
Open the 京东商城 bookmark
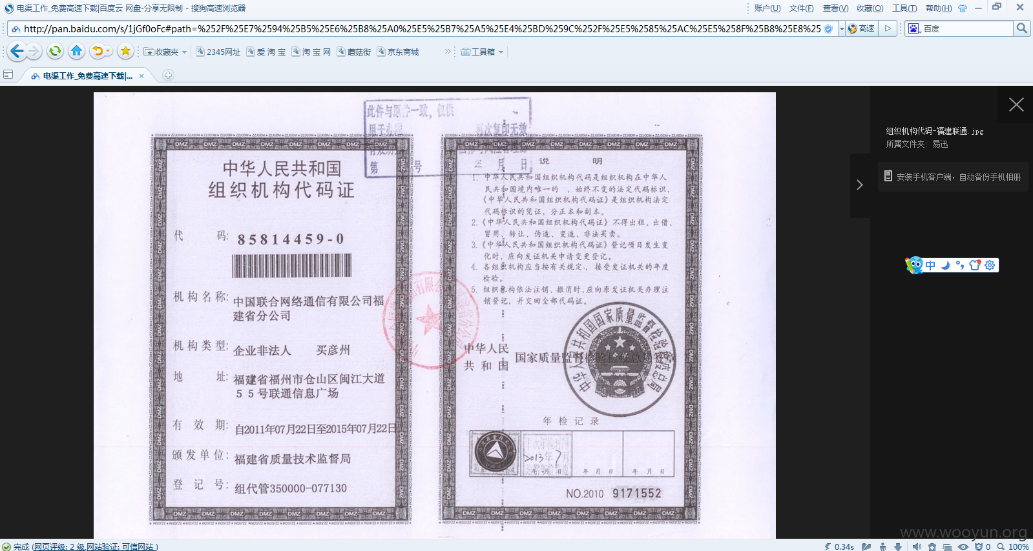point(398,52)
